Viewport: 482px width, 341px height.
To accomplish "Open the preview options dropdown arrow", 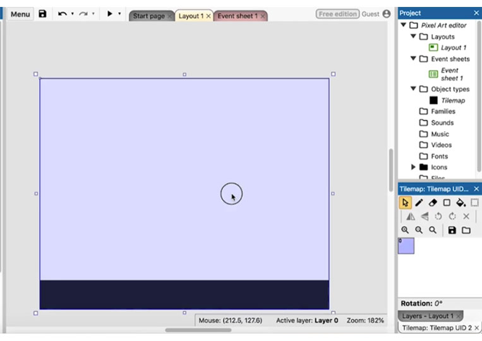I will pyautogui.click(x=119, y=14).
